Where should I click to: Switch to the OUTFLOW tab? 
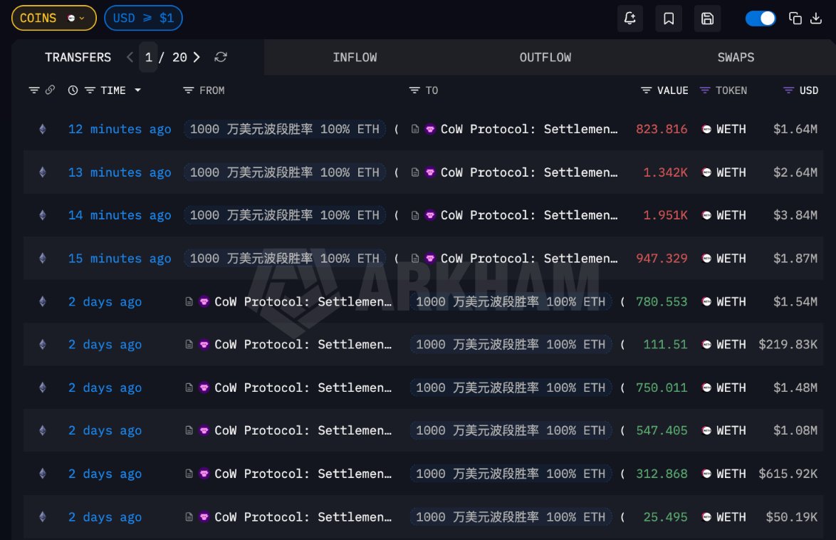[545, 57]
